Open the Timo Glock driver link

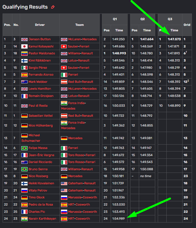[x=36, y=198]
